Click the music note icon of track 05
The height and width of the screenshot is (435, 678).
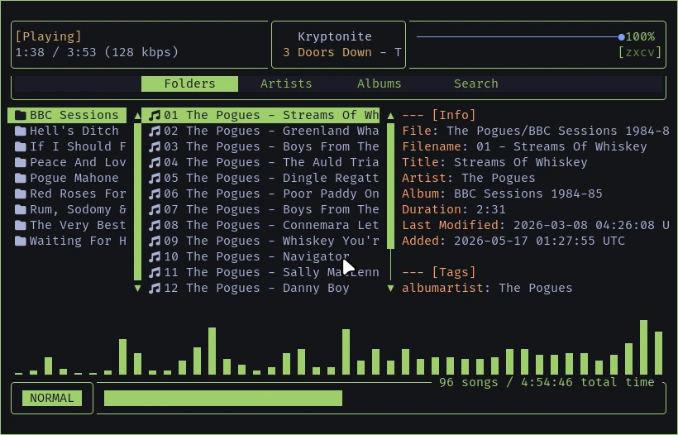155,178
